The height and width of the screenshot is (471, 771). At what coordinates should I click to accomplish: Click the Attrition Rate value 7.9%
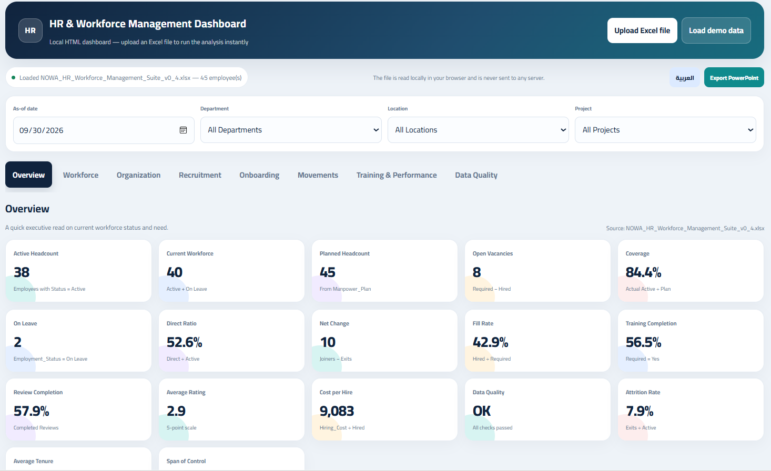click(x=640, y=411)
